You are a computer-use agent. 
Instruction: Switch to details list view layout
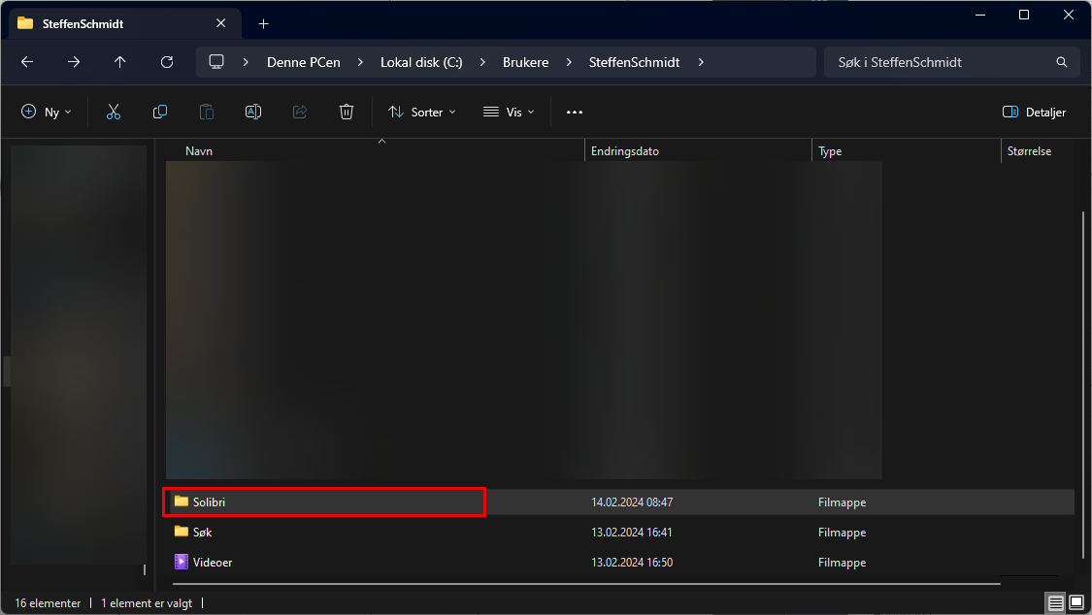click(x=1055, y=603)
